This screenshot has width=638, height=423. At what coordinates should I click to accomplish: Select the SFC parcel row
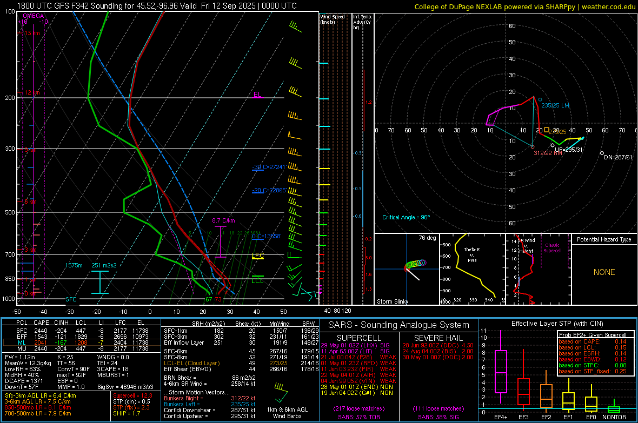[x=82, y=331]
